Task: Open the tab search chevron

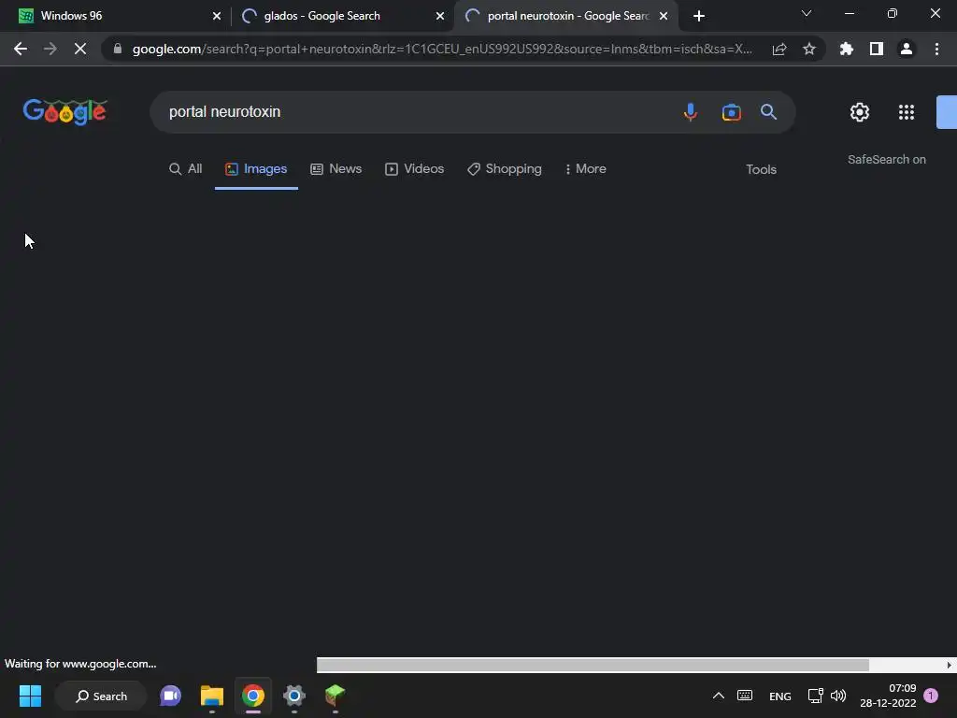Action: coord(807,13)
